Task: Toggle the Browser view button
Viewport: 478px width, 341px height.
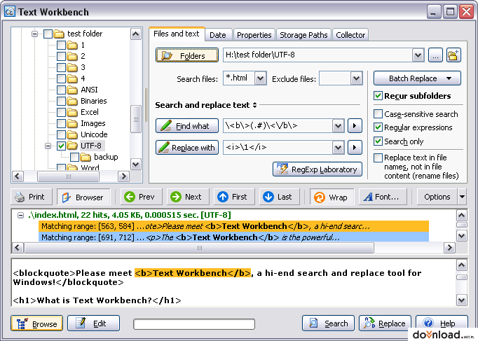Action: tap(83, 197)
